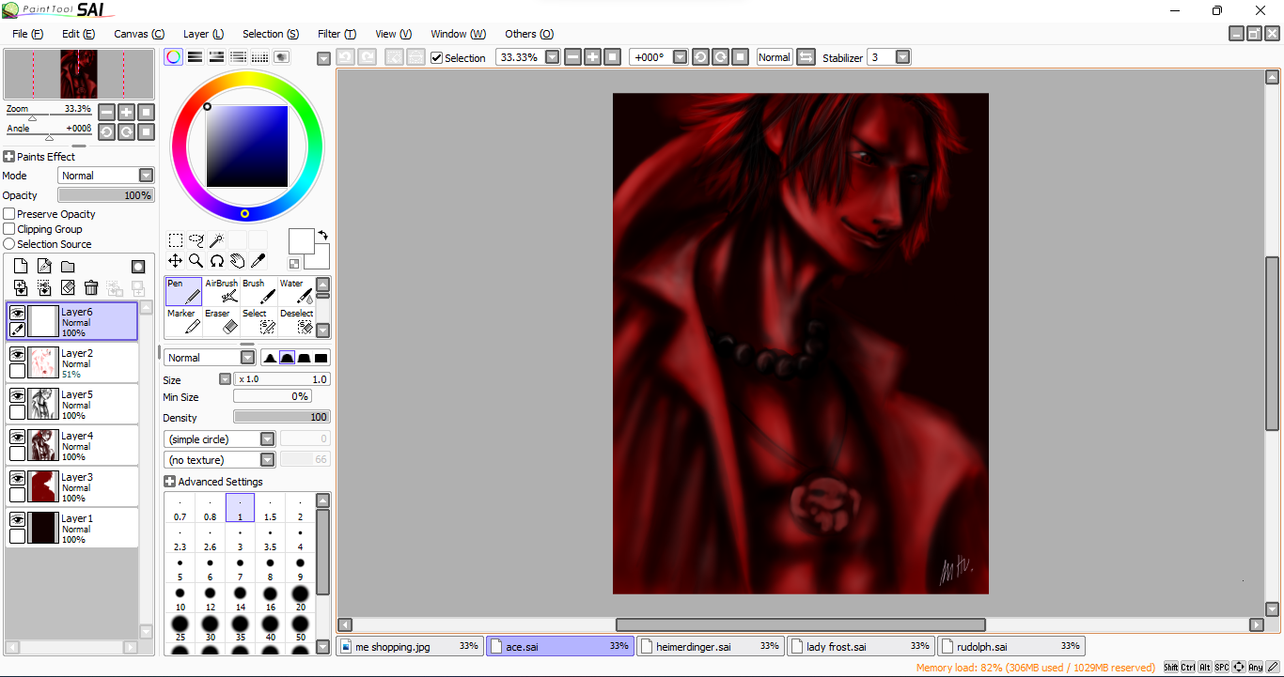This screenshot has width=1284, height=677.
Task: Select the Marker tool
Action: coord(183,322)
